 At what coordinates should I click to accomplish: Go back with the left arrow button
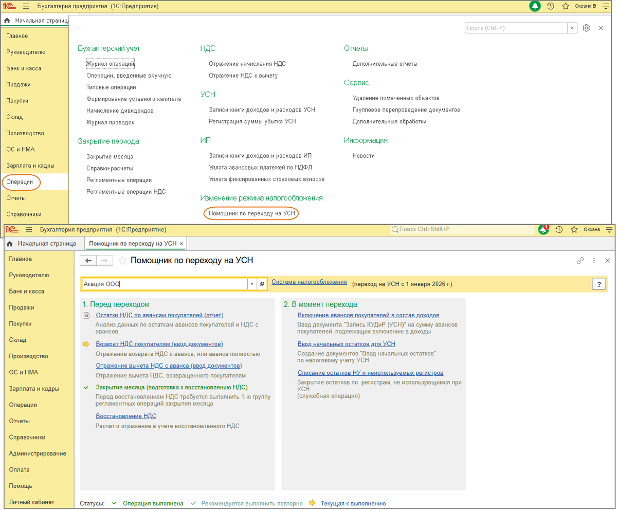pos(88,261)
